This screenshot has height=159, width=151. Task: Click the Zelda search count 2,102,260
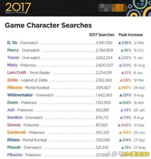104,80
